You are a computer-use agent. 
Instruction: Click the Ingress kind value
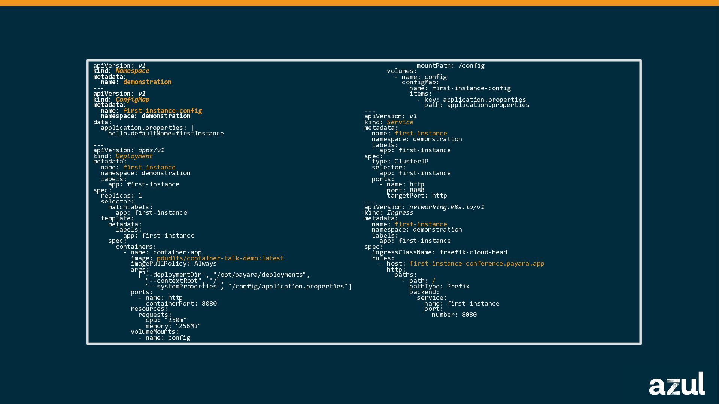[x=400, y=212]
